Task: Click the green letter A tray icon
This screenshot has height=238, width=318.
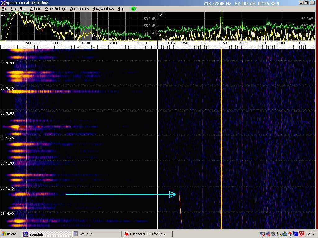Action: pyautogui.click(x=285, y=234)
